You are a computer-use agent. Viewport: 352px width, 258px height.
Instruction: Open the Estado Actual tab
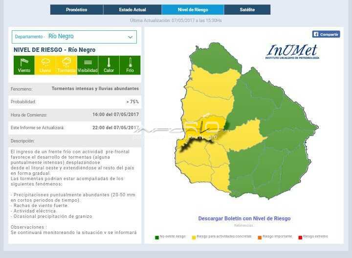click(x=132, y=10)
